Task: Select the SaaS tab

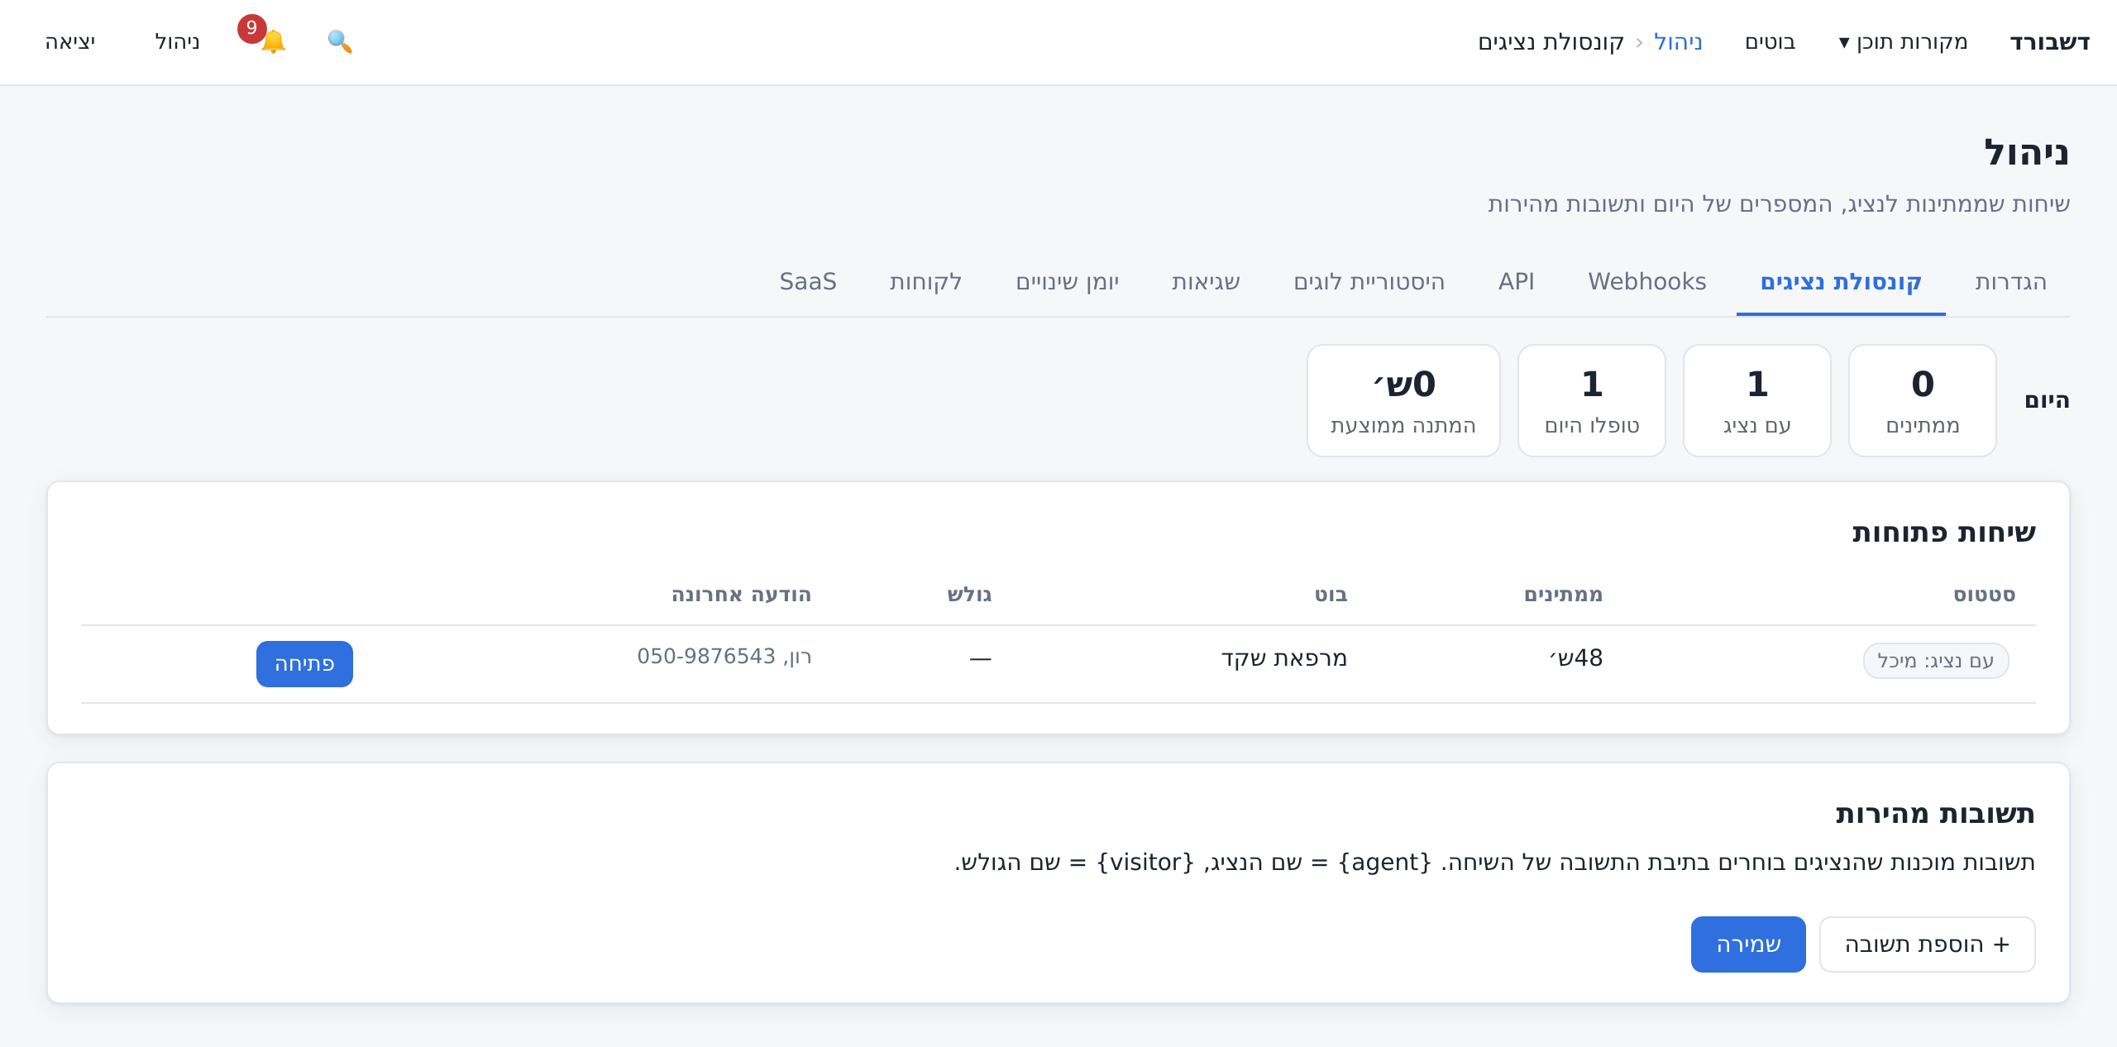Action: point(808,282)
